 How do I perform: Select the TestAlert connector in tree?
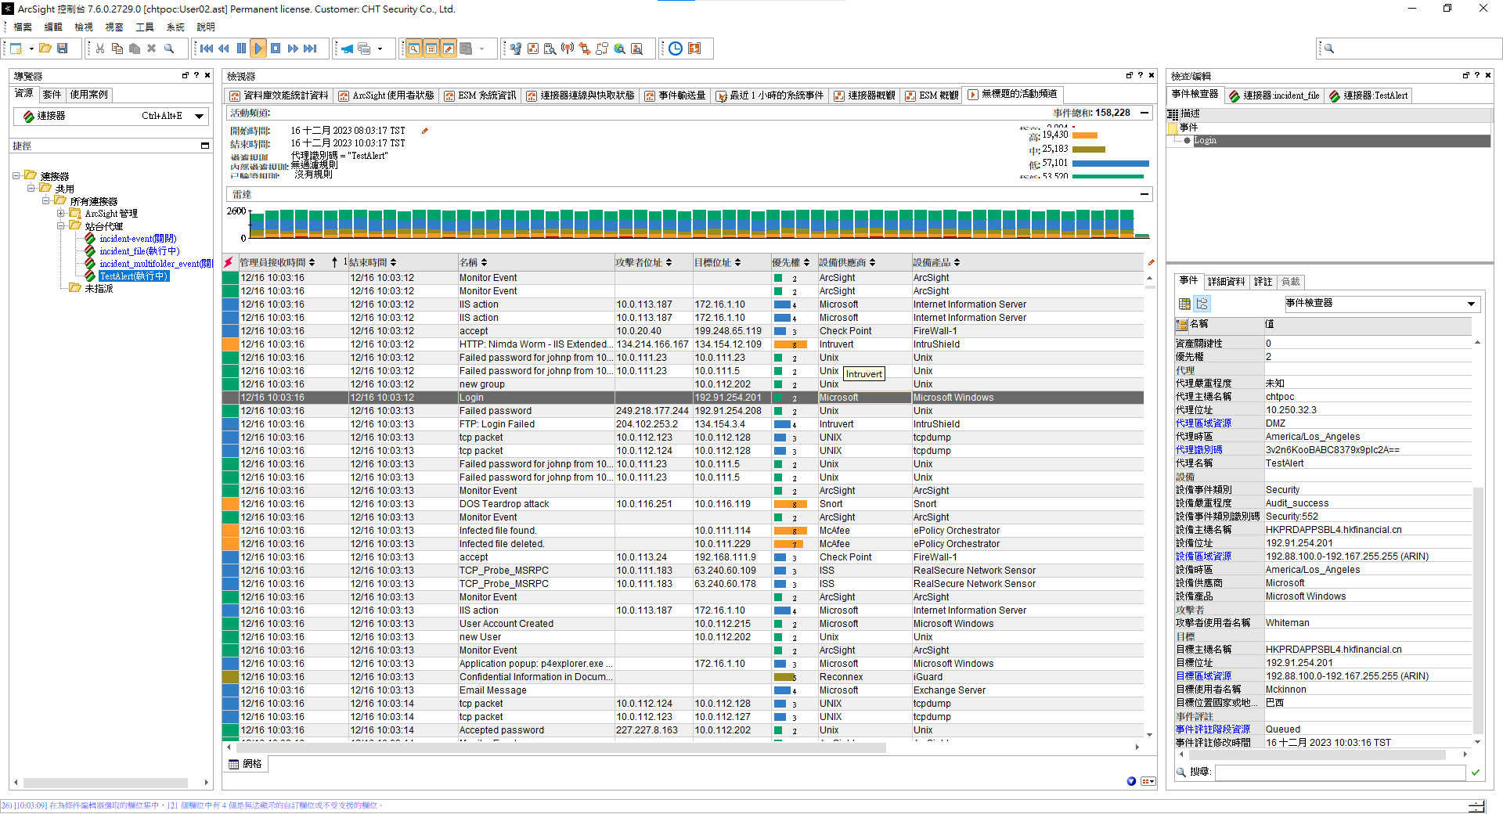pos(133,276)
